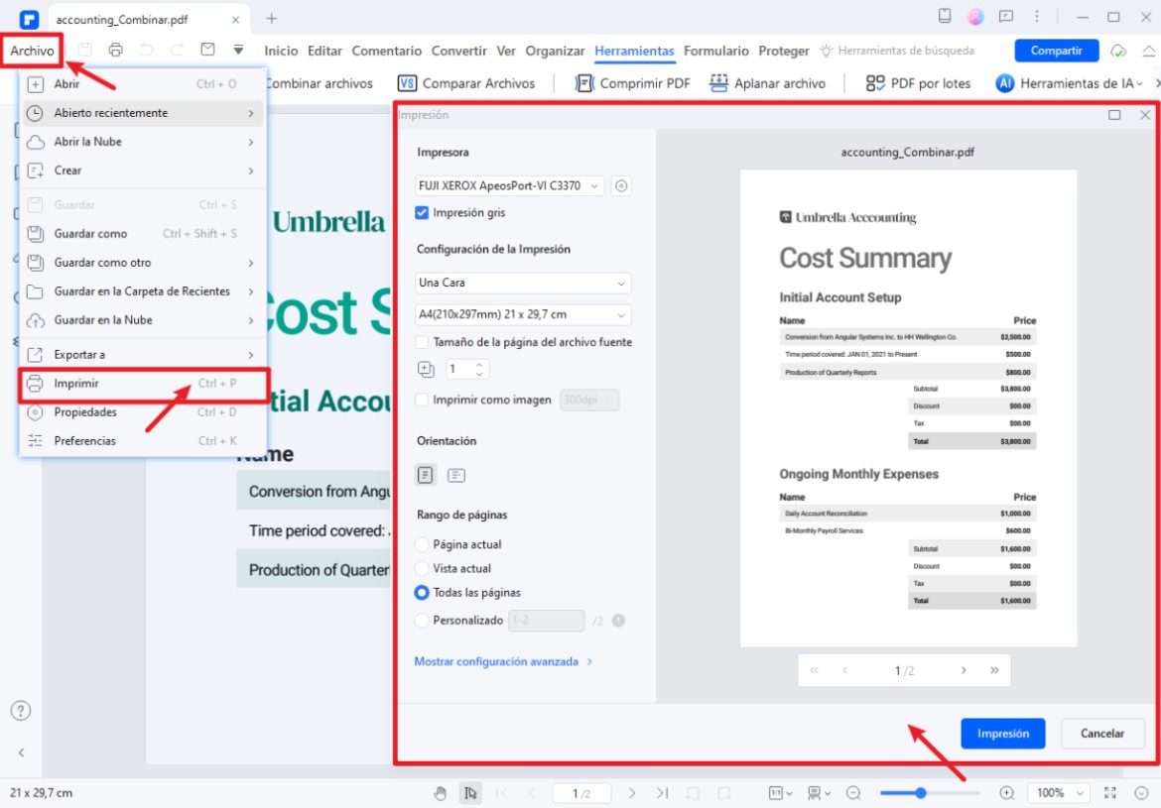Open PDF por lotes tool
1161x808 pixels.
[918, 83]
